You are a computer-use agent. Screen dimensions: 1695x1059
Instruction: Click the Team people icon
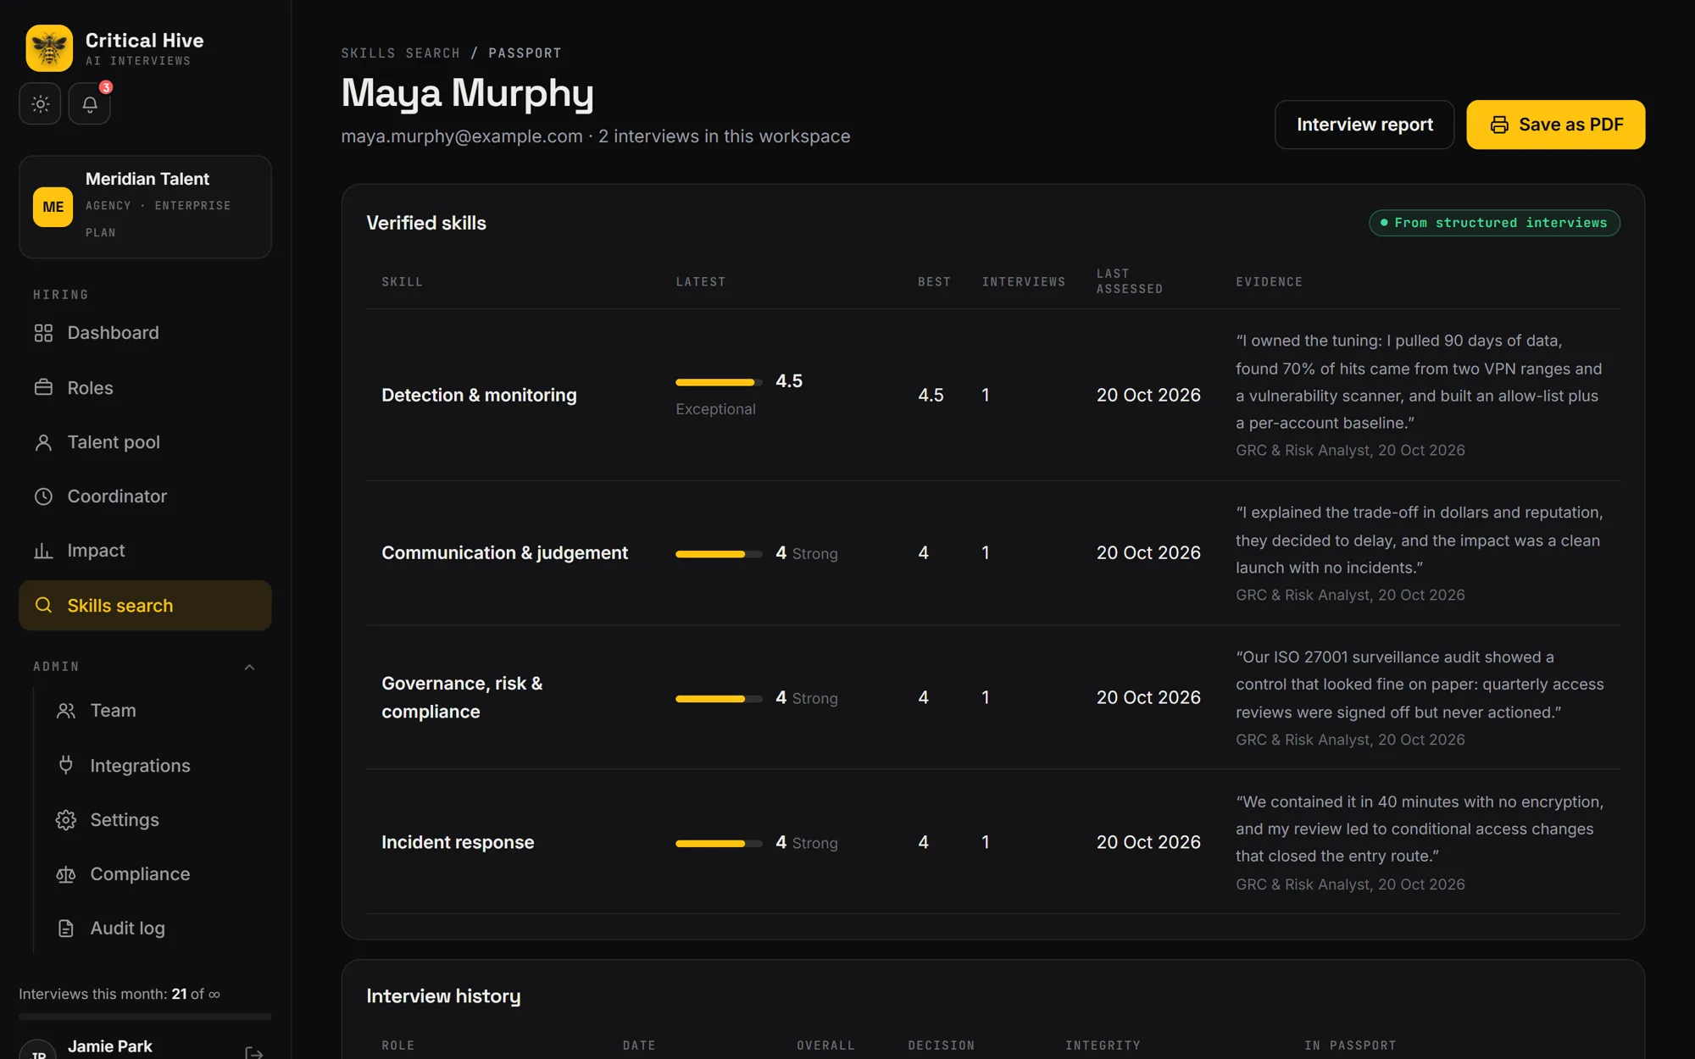[66, 711]
